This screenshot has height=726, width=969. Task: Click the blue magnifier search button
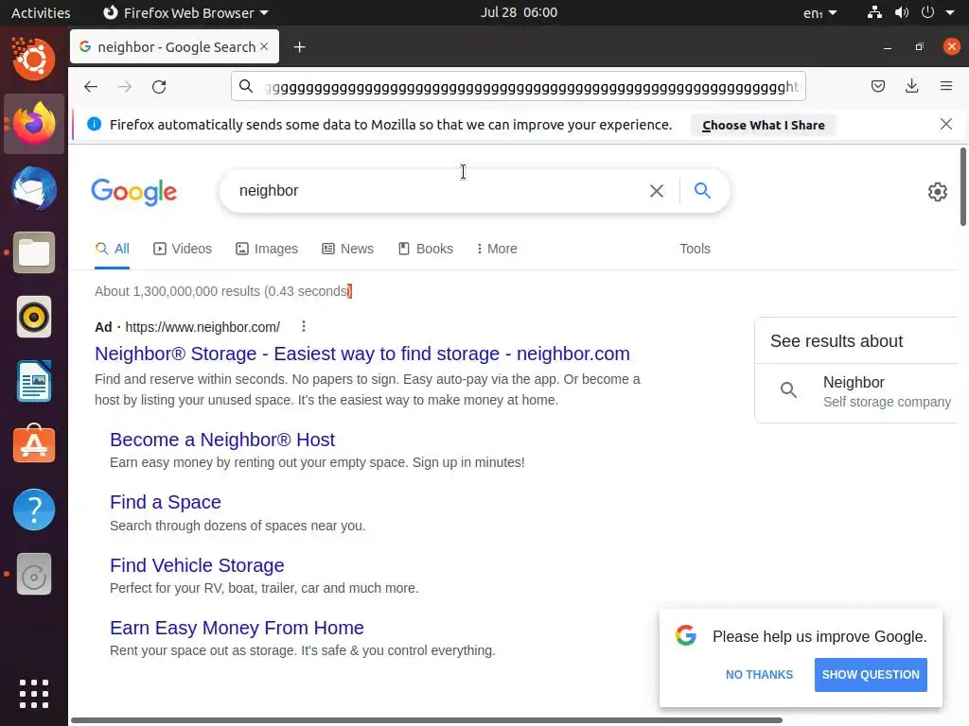click(702, 190)
